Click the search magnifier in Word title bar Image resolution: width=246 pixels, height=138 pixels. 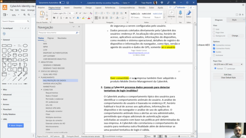pos(136,3)
